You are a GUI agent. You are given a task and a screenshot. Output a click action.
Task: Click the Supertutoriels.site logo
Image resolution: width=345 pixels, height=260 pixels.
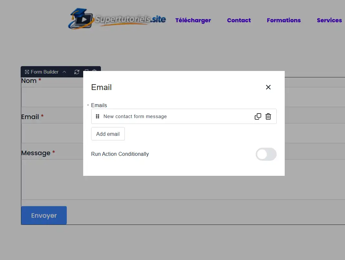(117, 19)
